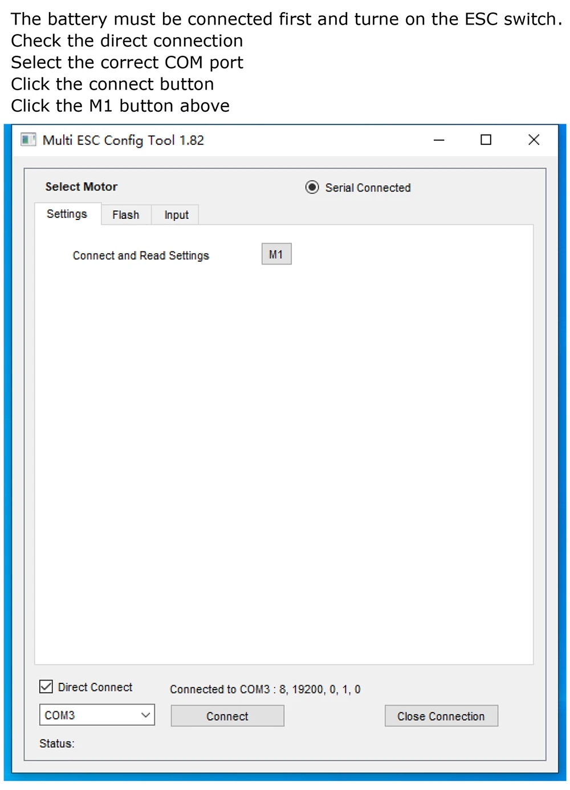Click the Connect and Read Settings label
570x790 pixels.
click(x=141, y=255)
